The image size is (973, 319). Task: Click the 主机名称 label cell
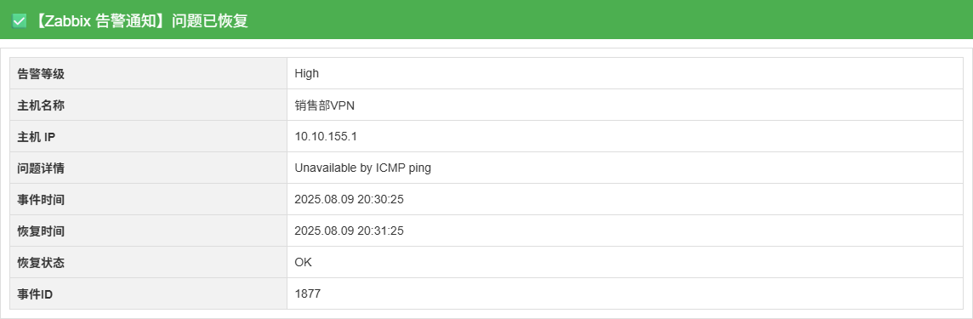click(148, 105)
